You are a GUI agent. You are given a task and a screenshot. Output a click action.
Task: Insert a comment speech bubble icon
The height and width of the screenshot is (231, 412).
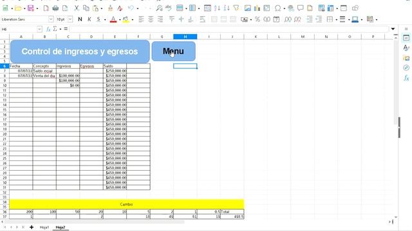[300, 8]
